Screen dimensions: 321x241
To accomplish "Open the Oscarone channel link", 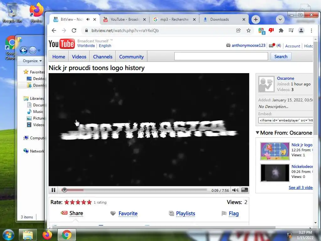I will (286, 78).
